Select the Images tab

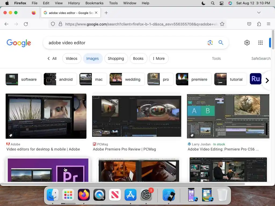point(92,58)
